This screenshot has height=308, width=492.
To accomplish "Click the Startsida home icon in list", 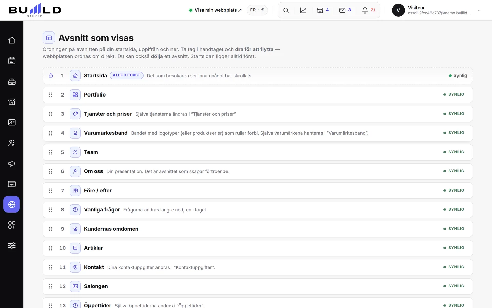I will coord(75,76).
